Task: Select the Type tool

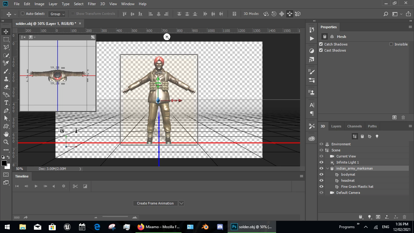Action: pos(6,103)
